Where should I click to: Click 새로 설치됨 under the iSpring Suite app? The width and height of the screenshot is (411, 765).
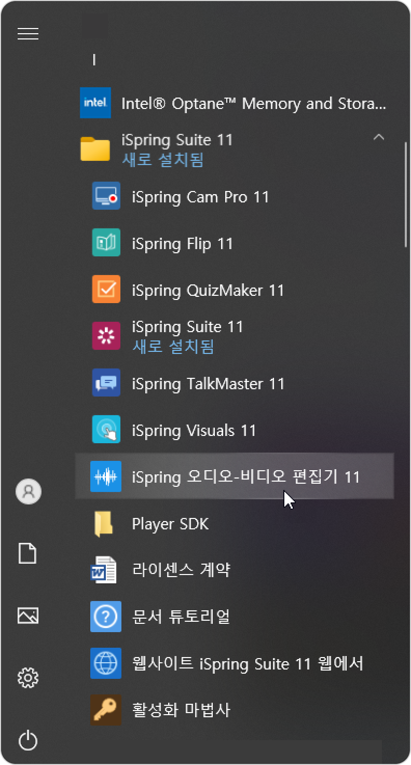click(173, 346)
